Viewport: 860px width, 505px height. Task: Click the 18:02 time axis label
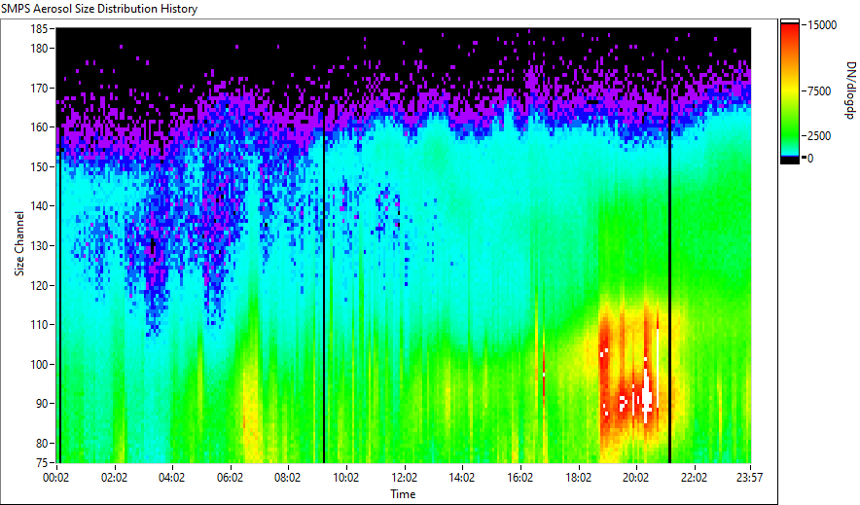coord(578,478)
